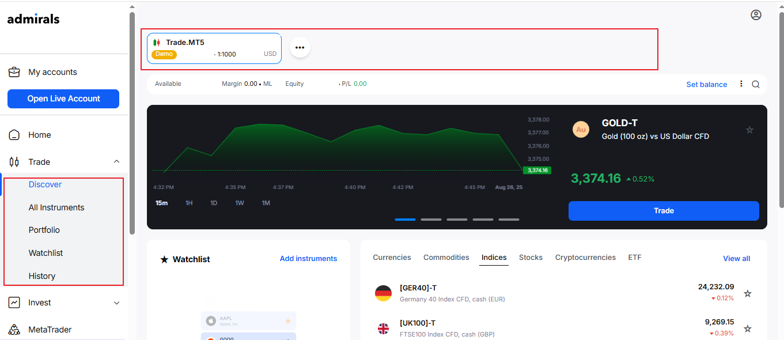Click the Trade candlestick sidebar icon

click(14, 162)
